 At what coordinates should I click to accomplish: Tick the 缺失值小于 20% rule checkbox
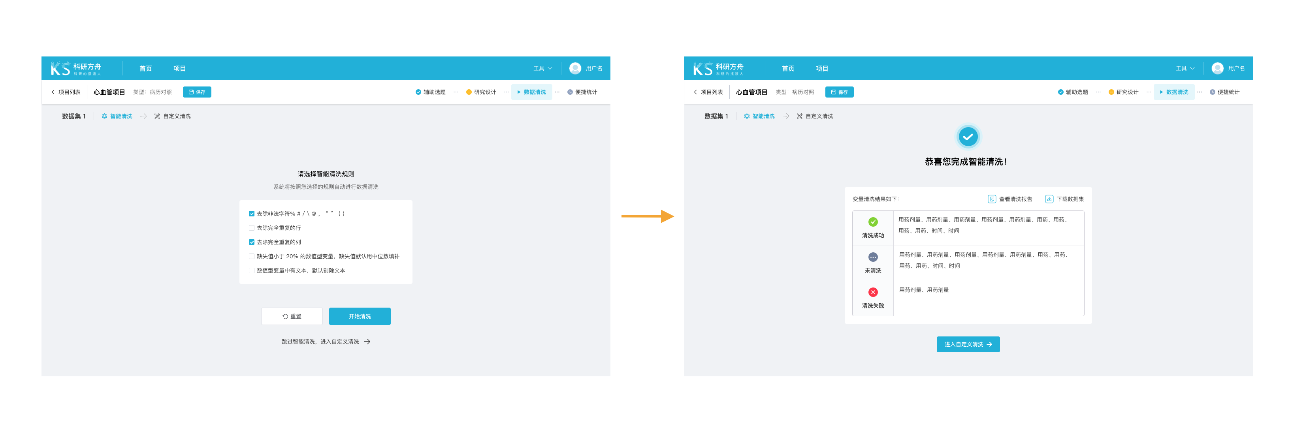point(251,256)
